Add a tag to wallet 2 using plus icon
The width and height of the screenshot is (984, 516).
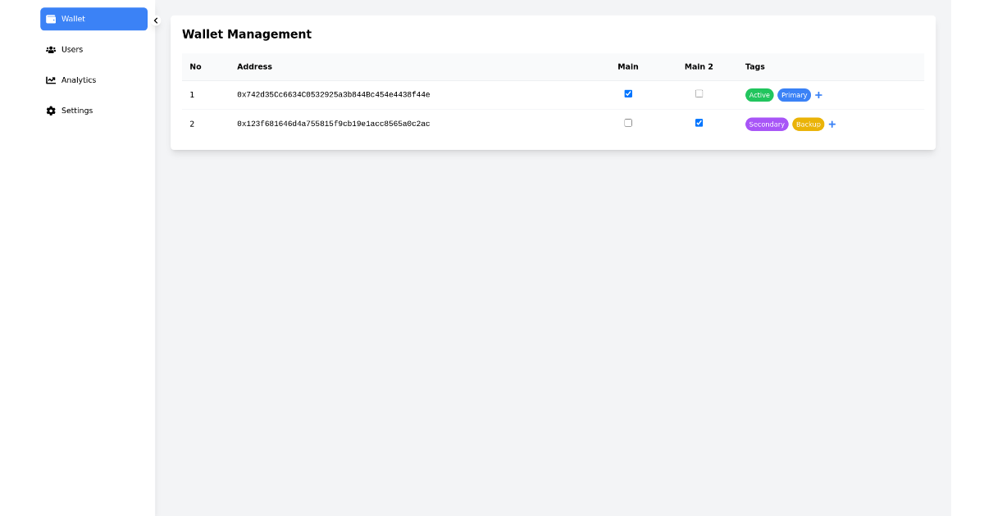[832, 124]
